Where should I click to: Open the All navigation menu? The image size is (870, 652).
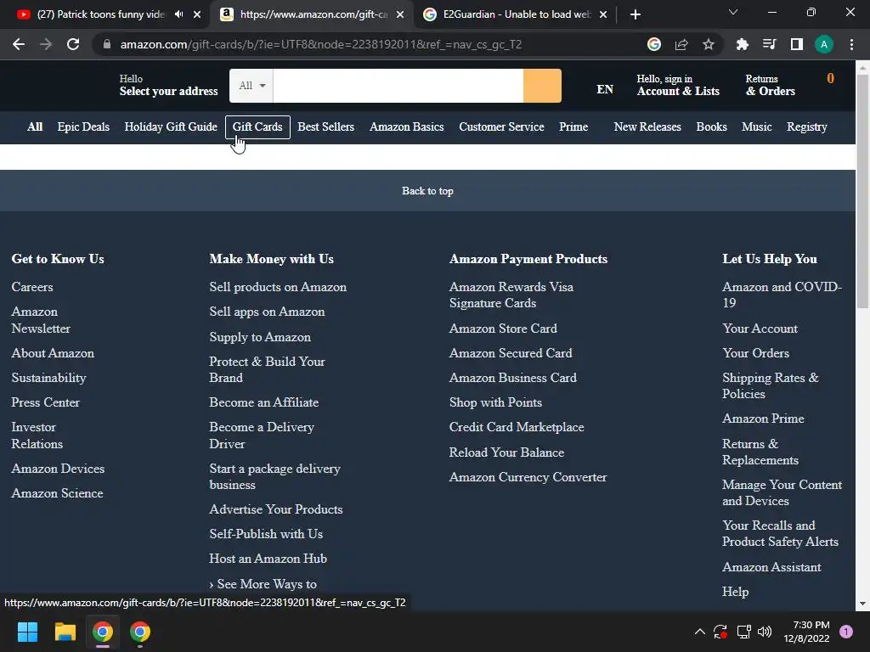point(35,127)
